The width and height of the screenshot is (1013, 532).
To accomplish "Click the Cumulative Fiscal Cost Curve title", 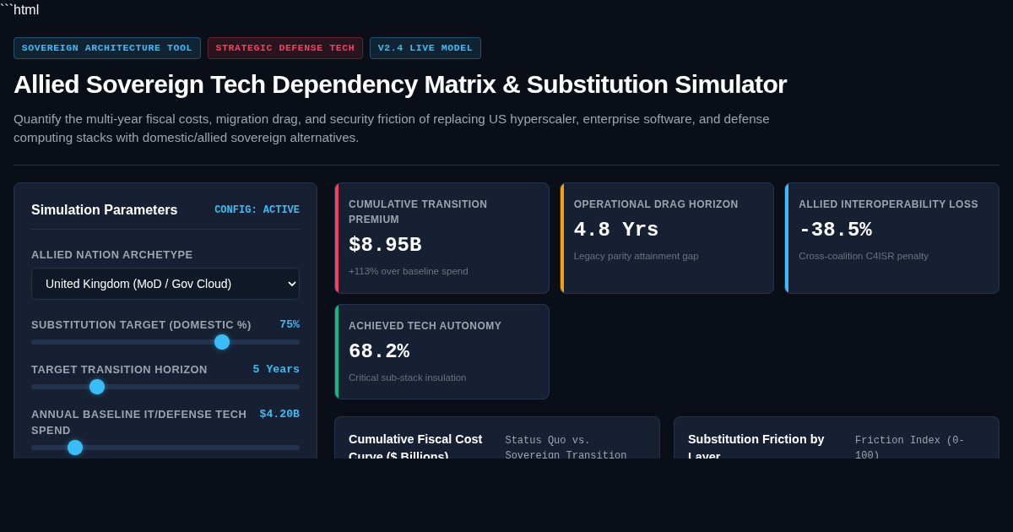I will [415, 445].
